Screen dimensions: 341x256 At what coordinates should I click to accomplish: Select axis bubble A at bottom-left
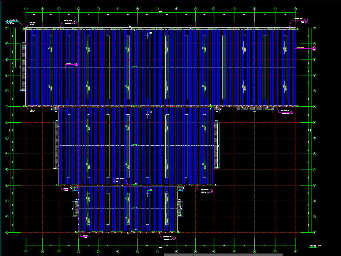(x=7, y=232)
